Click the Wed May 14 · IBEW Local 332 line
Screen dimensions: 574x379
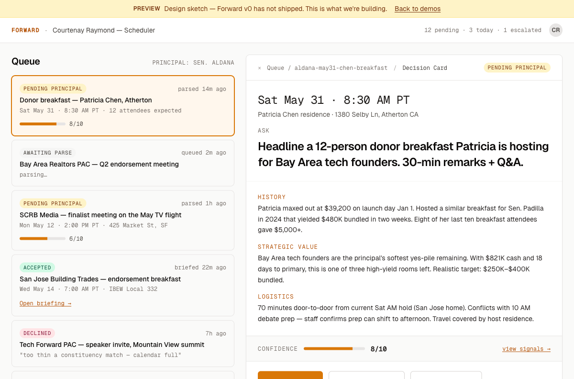click(x=88, y=289)
